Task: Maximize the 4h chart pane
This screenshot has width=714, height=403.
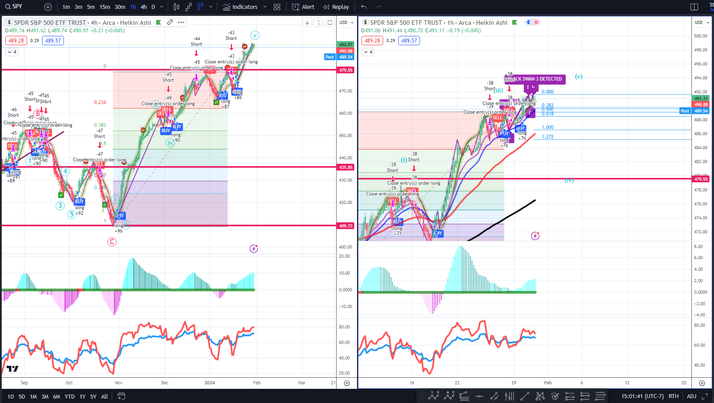Action: [x=330, y=23]
